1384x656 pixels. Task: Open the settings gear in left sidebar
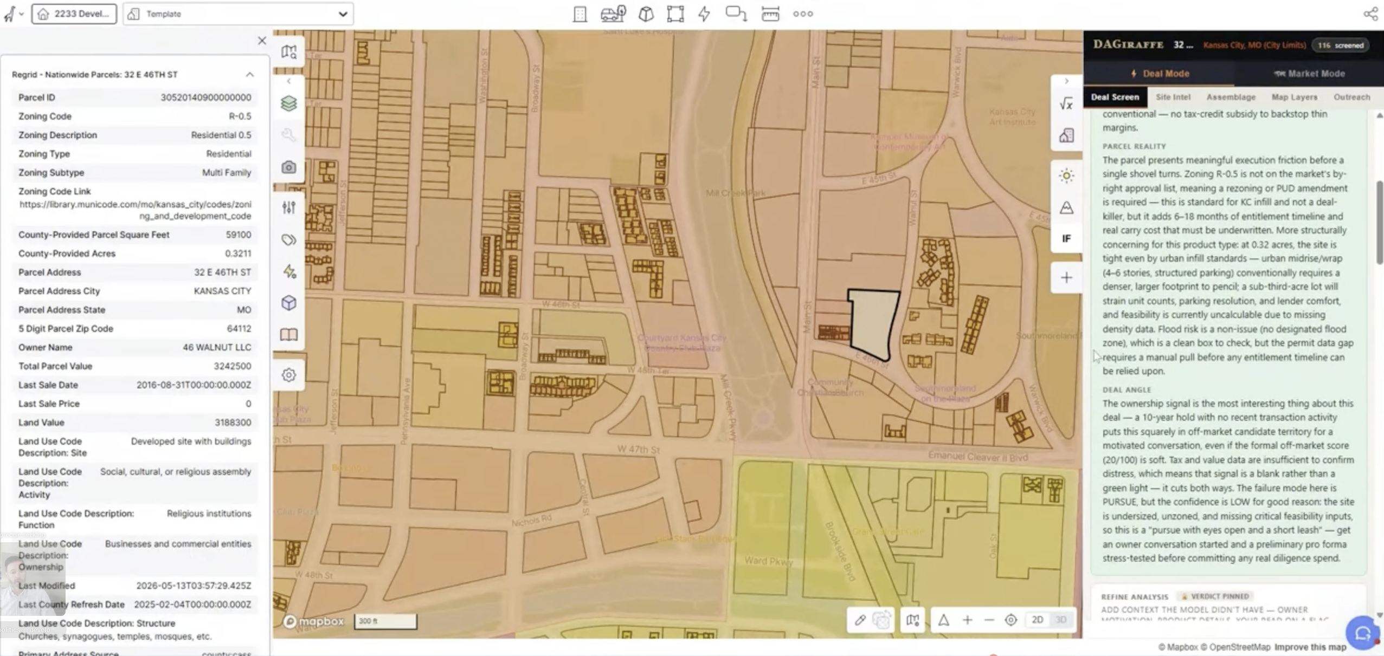coord(289,375)
